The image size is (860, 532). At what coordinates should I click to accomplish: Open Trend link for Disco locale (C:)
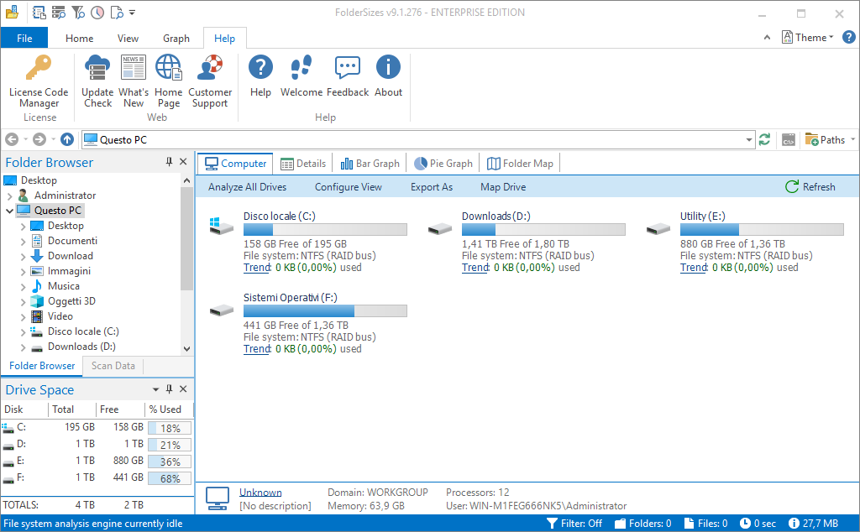[x=257, y=268]
